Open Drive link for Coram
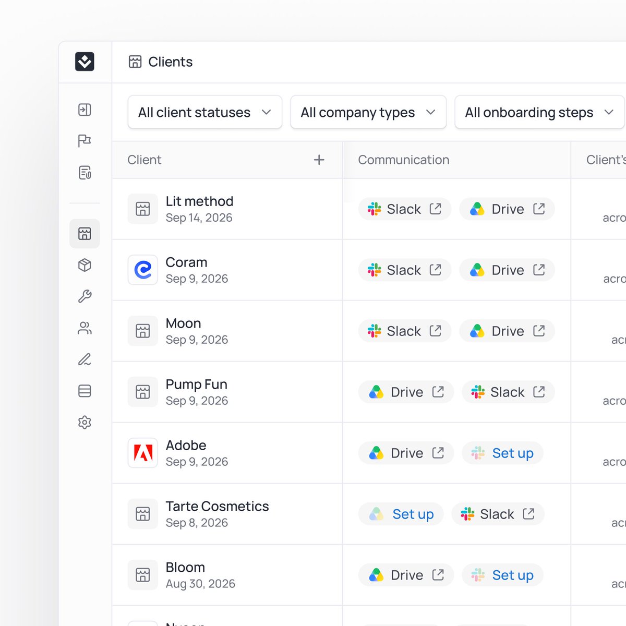 [x=507, y=270]
